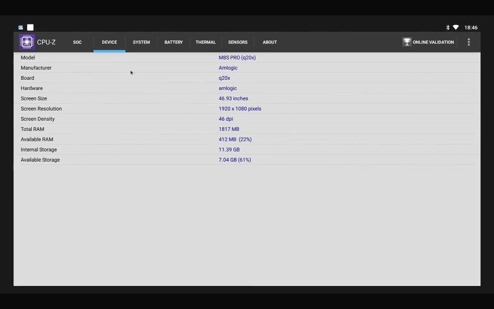The height and width of the screenshot is (309, 494).
Task: Click the 18:46 clock in status bar
Action: [471, 27]
